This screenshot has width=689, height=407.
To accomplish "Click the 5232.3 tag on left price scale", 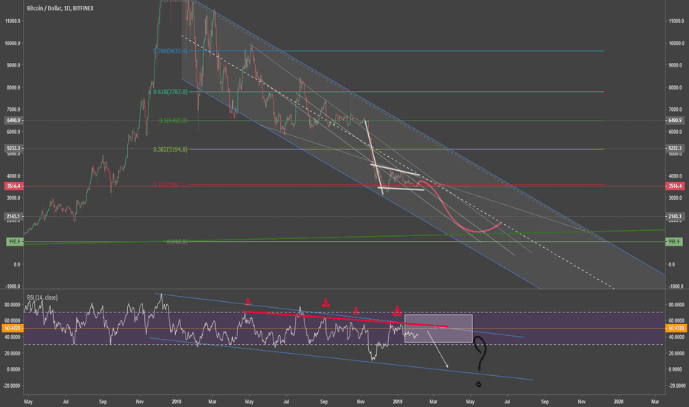I will point(13,149).
